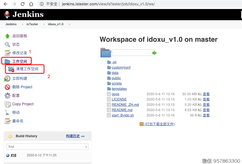Open the 修改记录 changes menu item
This screenshot has width=242, height=164.
click(20, 53)
